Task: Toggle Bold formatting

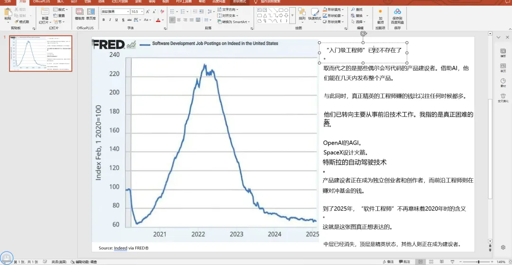Action: click(x=103, y=20)
